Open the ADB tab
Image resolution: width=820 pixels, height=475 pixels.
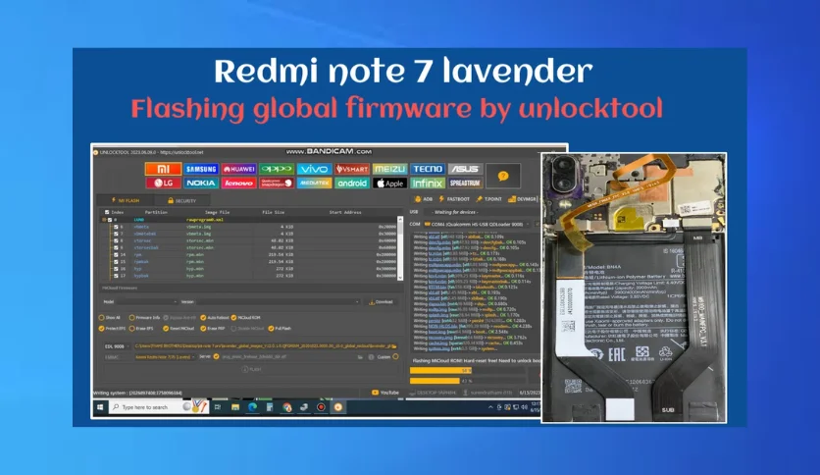424,199
